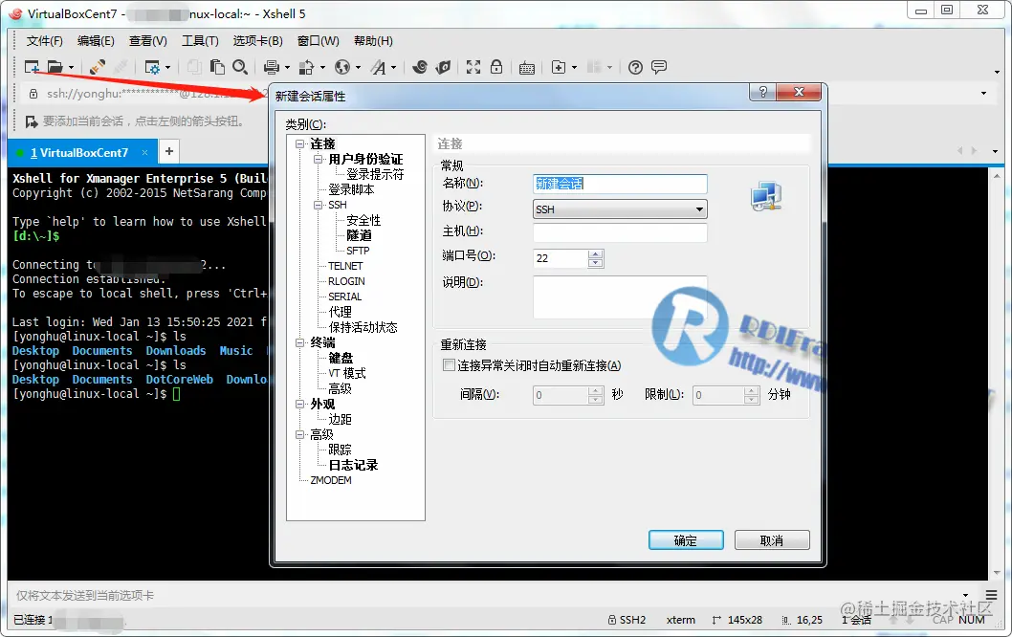The height and width of the screenshot is (637, 1012).
Task: Cancel the new session dialog via 取消
Action: click(771, 539)
